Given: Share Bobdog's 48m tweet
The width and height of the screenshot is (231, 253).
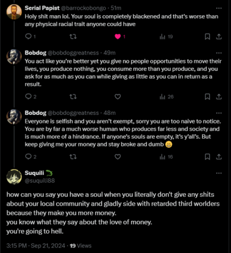Looking at the screenshot, I should (x=219, y=157).
